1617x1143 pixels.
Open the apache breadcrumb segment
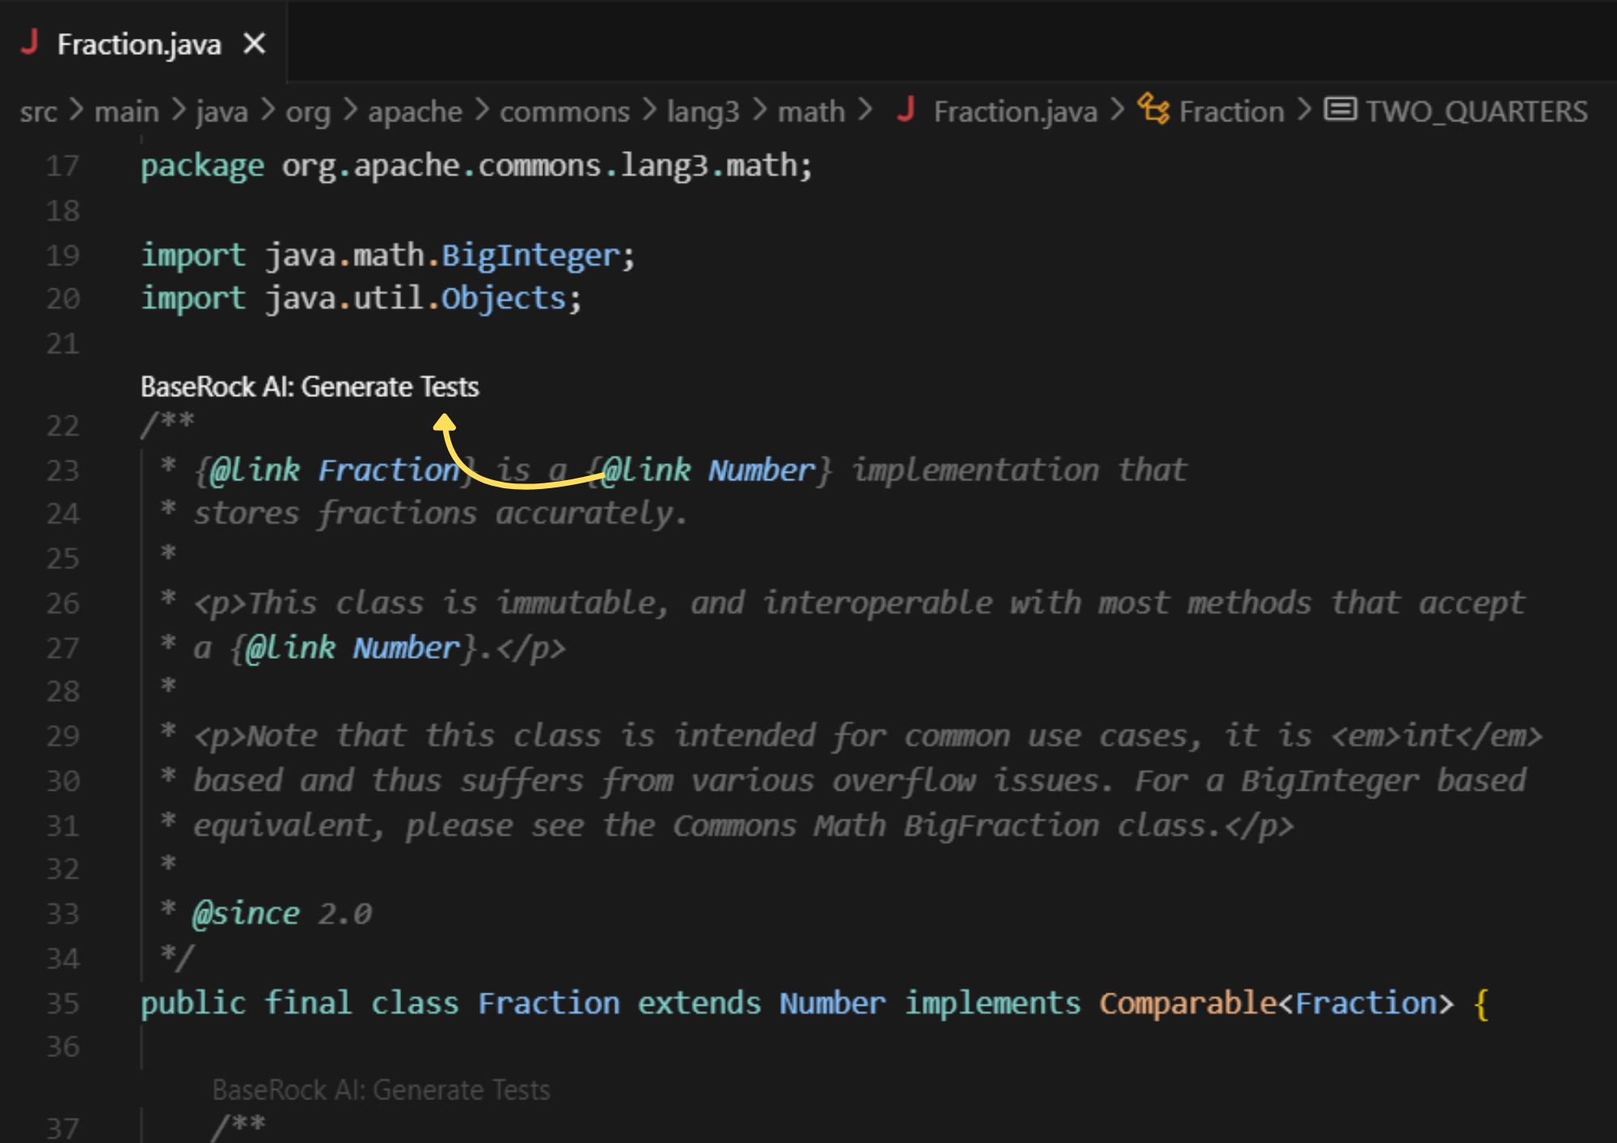click(415, 112)
